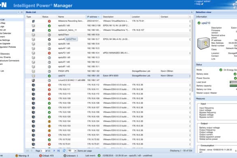Click the Name column header
The image size is (237, 158).
click(x=71, y=17)
